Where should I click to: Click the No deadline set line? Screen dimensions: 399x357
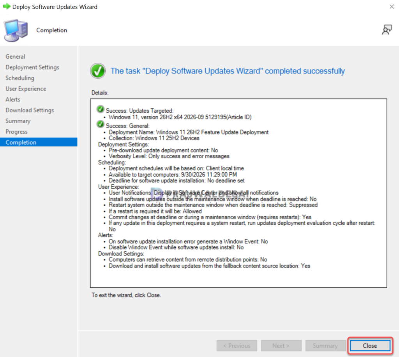coord(177,180)
